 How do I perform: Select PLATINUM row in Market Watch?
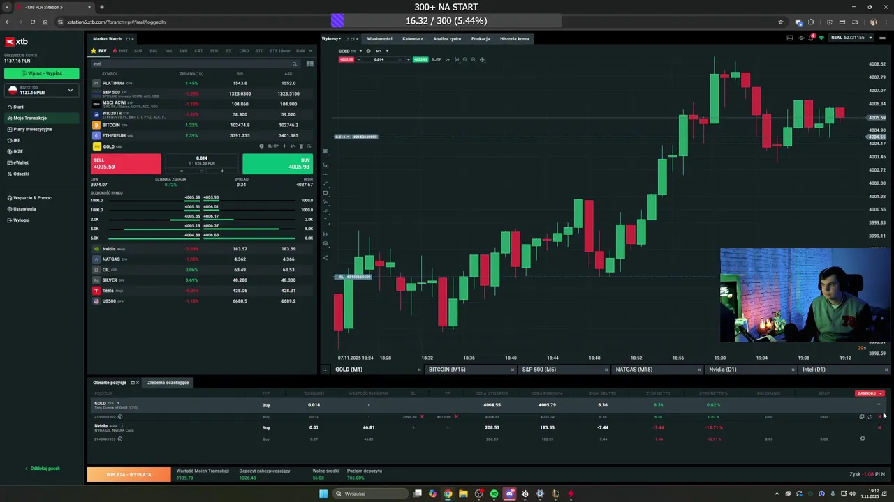tap(203, 83)
